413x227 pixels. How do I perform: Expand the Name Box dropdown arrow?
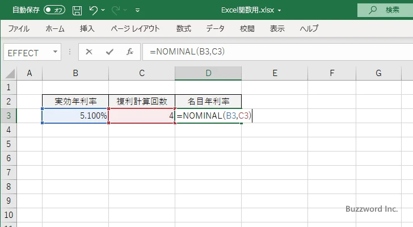pos(56,52)
